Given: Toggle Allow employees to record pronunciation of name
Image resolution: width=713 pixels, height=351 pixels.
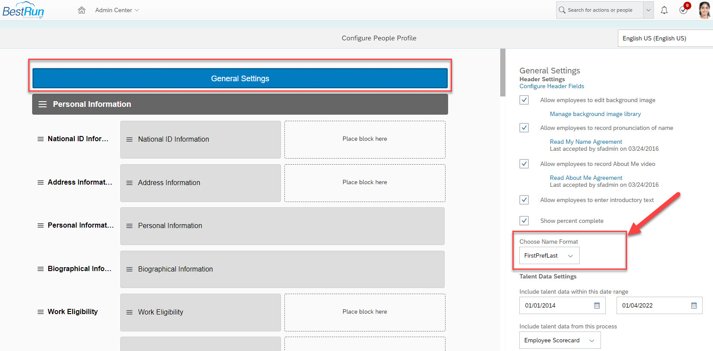Looking at the screenshot, I should [x=524, y=128].
